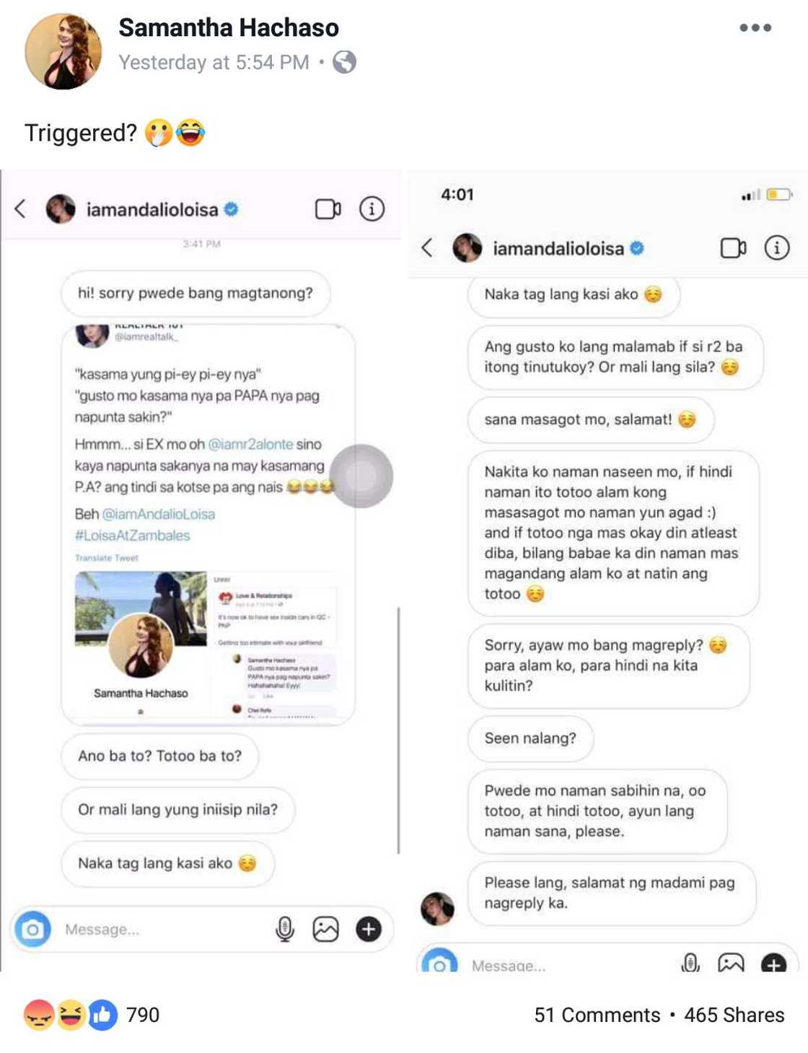
Task: Click the globe public privacy icon
Action: [344, 62]
